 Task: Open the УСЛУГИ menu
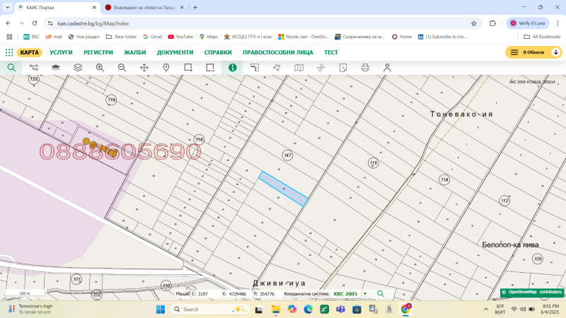click(61, 52)
